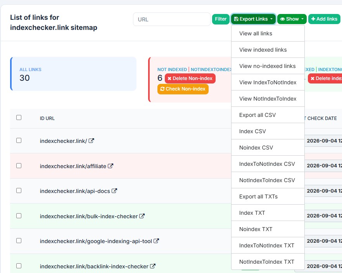This screenshot has width=342, height=273.
Task: Choose Export all TXTs
Action: coord(268,196)
